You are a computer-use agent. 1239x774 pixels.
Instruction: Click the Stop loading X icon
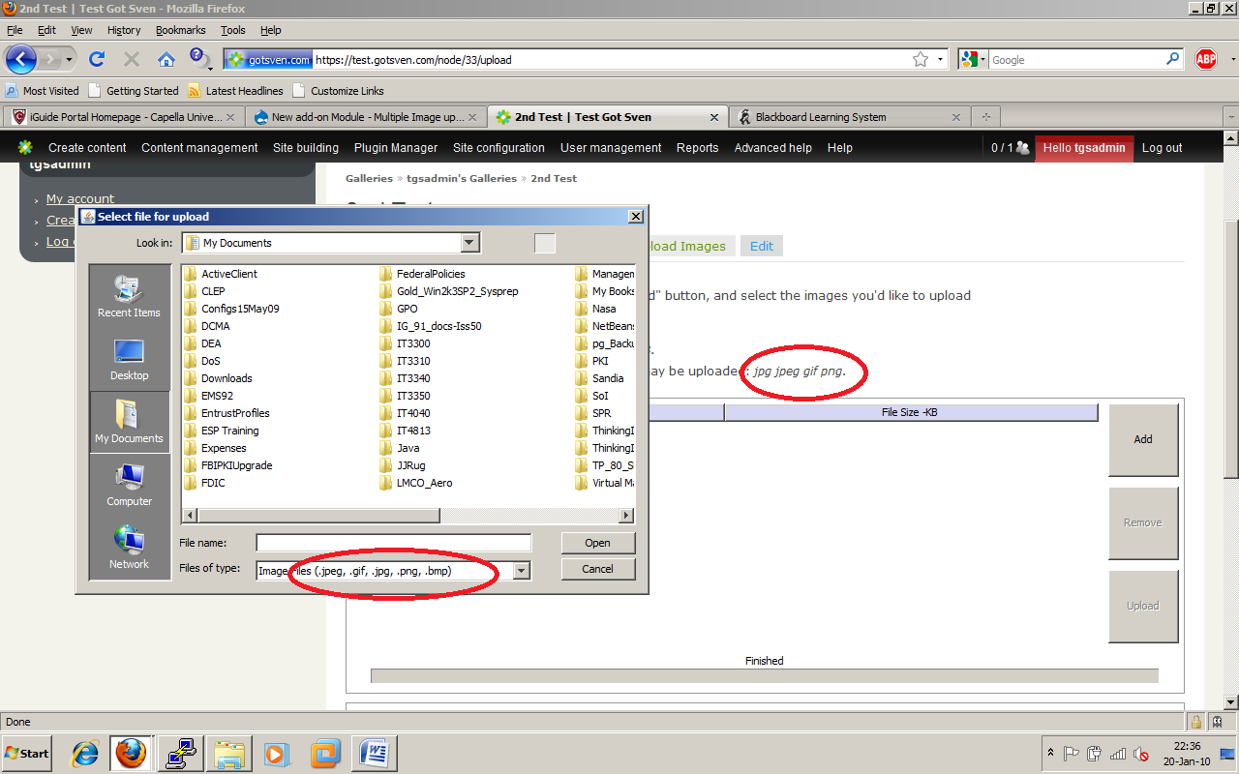[x=132, y=59]
